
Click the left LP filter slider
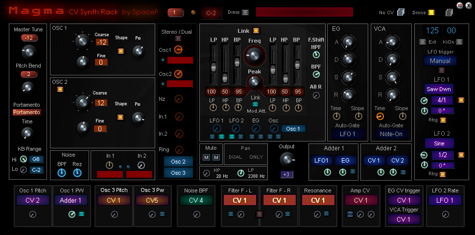[x=214, y=67]
